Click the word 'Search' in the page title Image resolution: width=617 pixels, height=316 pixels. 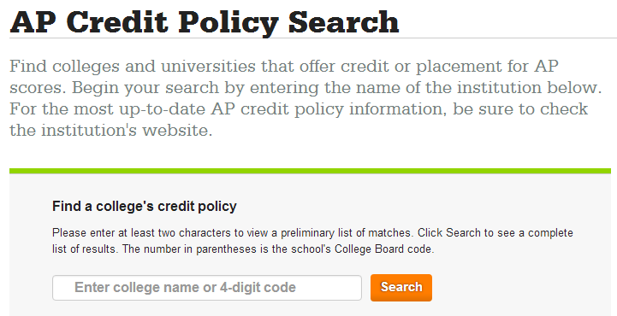tap(343, 22)
